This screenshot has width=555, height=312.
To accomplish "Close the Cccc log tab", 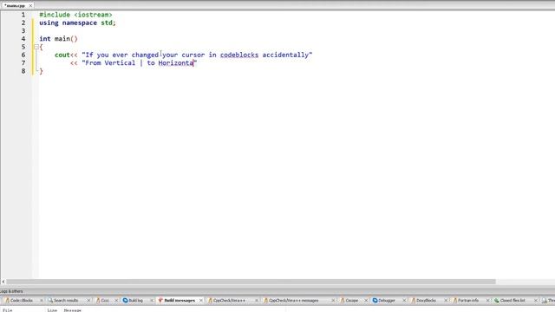I will (x=116, y=301).
